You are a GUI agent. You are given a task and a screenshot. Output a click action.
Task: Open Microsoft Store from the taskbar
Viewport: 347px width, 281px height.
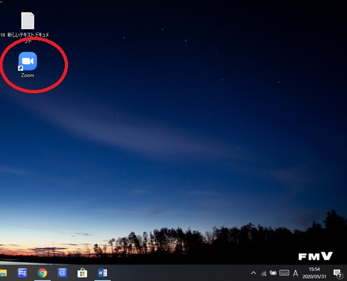tap(83, 273)
